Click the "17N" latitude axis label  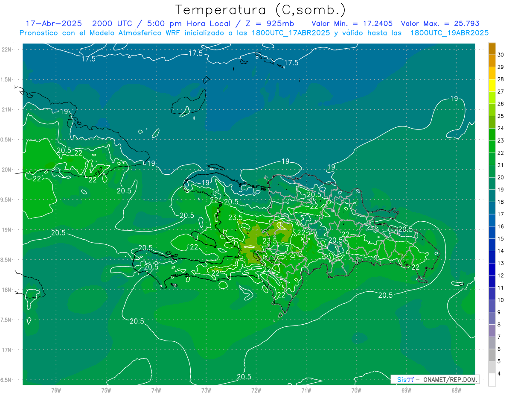tap(6, 350)
